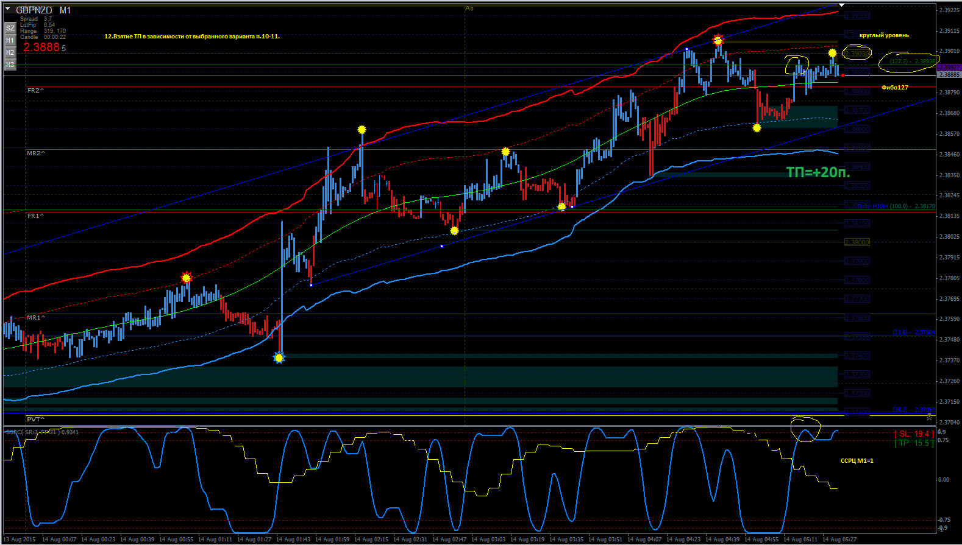This screenshot has height=545, width=962.
Task: Select the PVT^ pivot label
Action: click(x=36, y=419)
